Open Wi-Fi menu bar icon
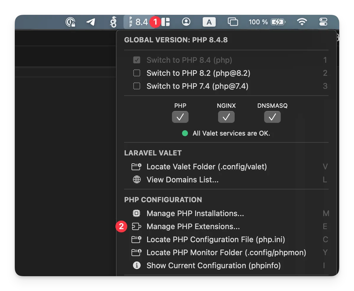Screen dimensions: 354x291 [x=302, y=22]
